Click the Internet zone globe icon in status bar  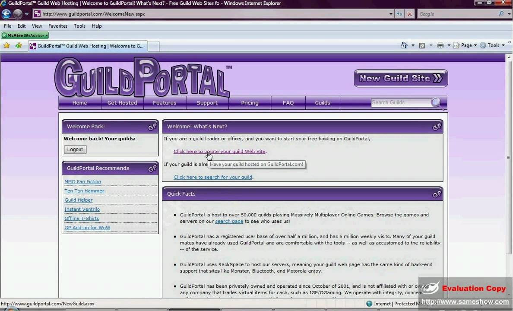pyautogui.click(x=369, y=304)
